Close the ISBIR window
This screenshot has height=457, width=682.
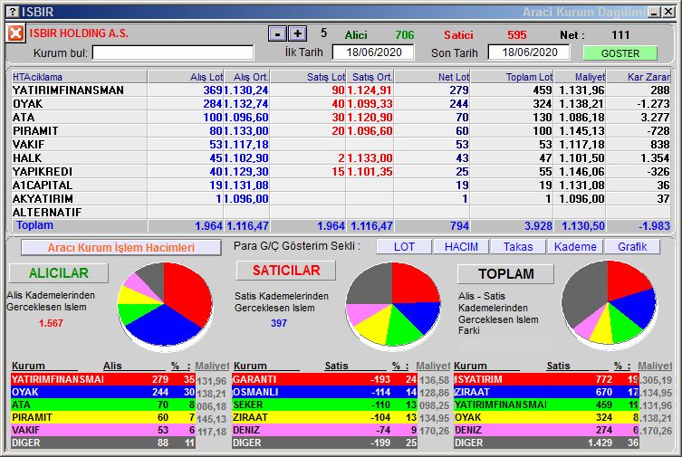coord(668,12)
